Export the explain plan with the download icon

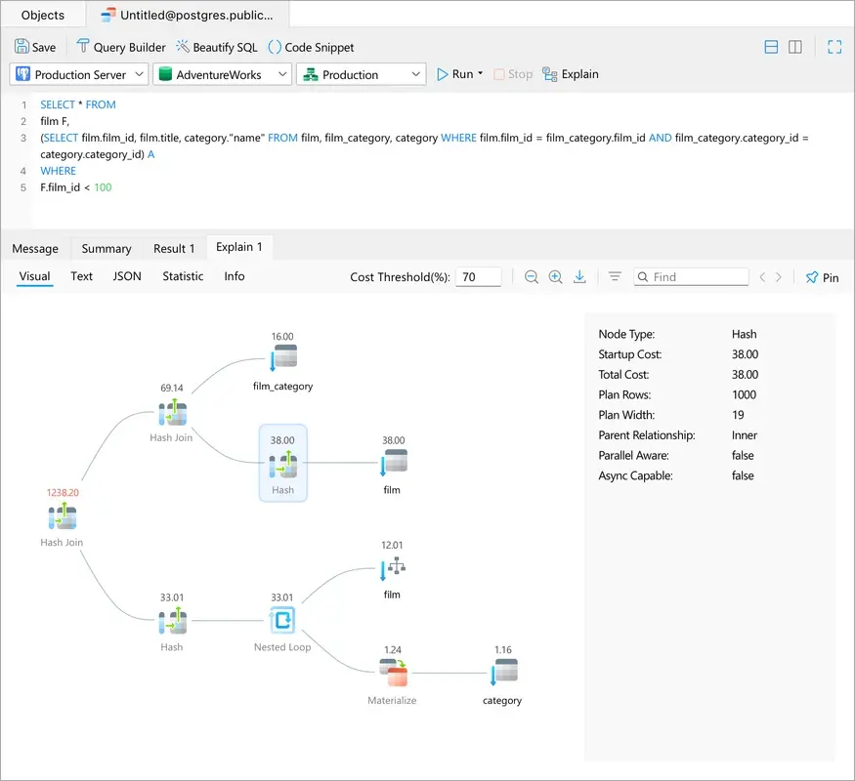579,277
